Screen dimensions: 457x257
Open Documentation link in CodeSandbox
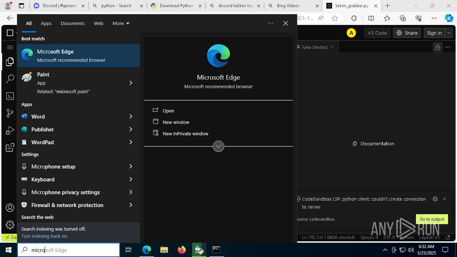(374, 143)
